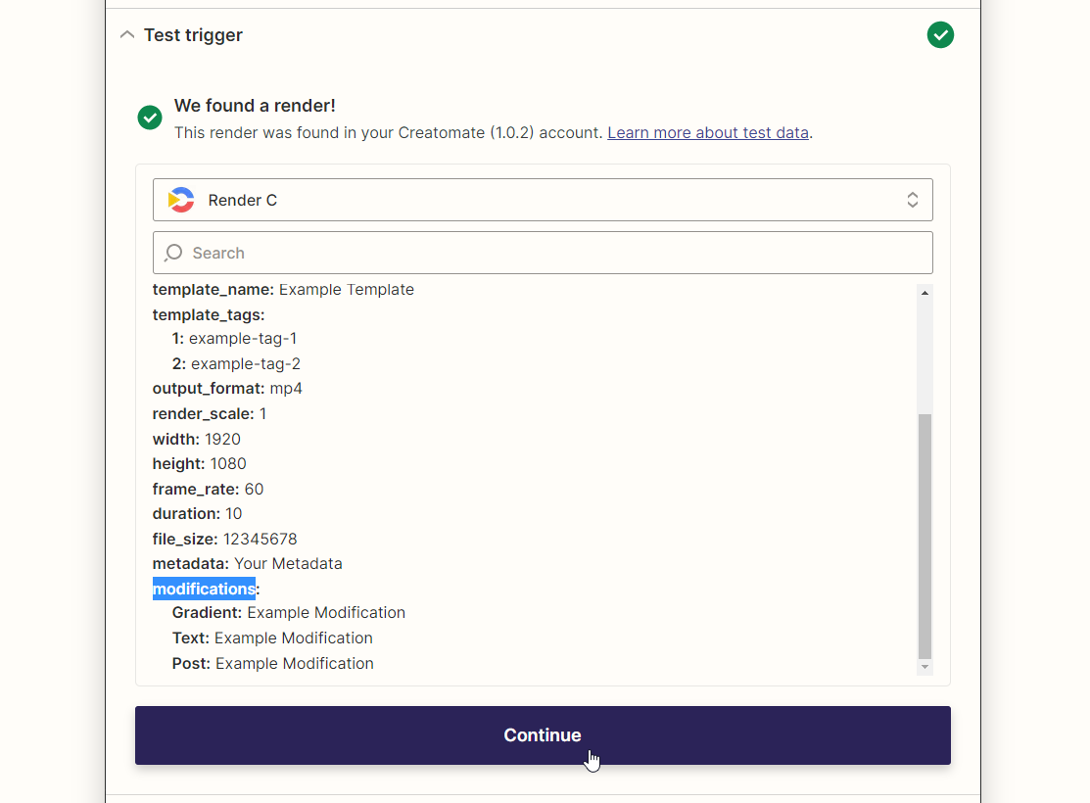Click the up-down arrows of Render C selector
1090x803 pixels.
click(912, 200)
